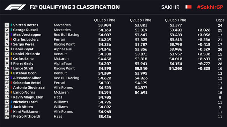Click position 1 number badge
This screenshot has height=127, width=227.
click(x=7, y=25)
